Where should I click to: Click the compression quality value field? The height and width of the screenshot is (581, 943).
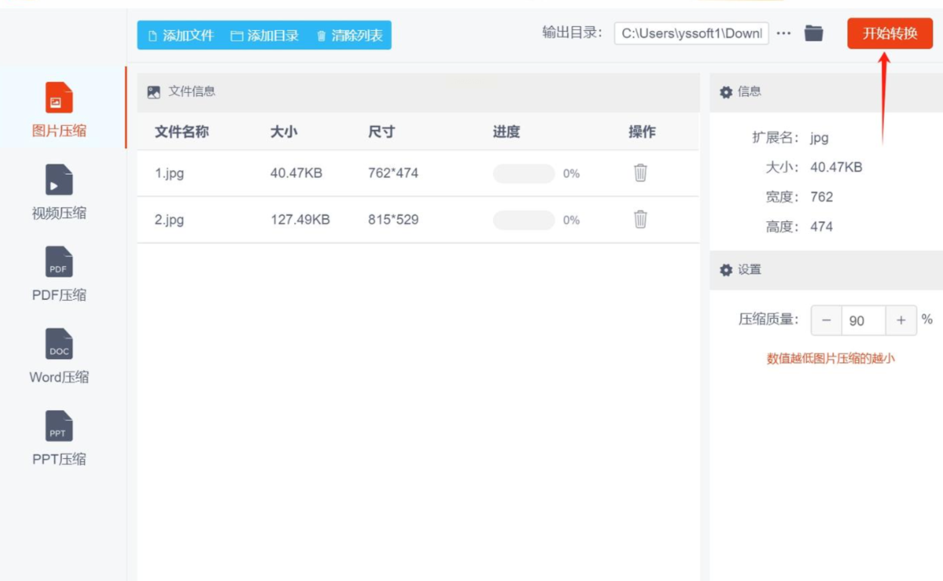863,320
